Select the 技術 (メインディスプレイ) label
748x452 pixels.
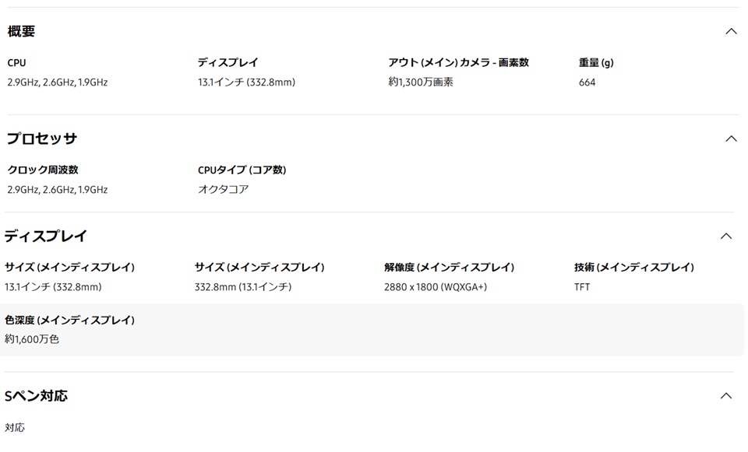point(633,268)
